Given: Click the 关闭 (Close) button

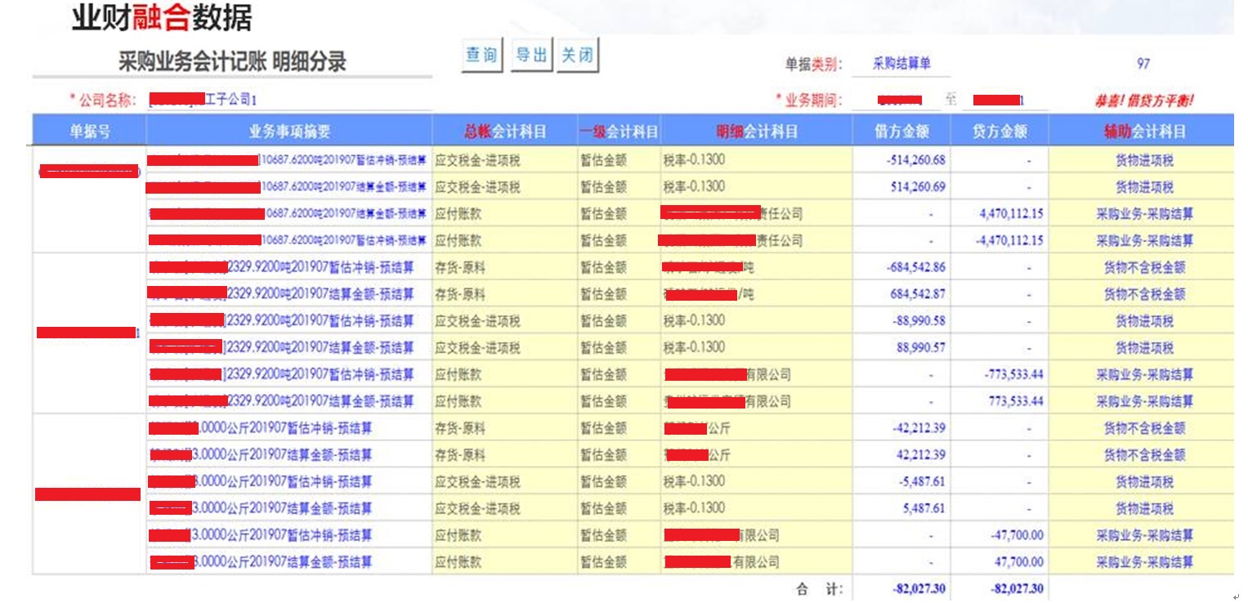Looking at the screenshot, I should tap(577, 56).
